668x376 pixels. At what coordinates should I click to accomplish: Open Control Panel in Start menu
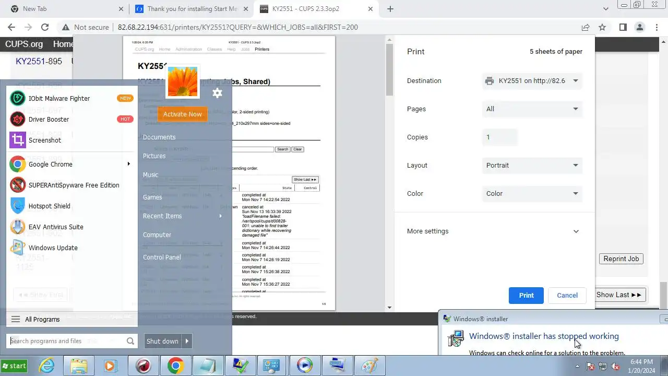coord(162,257)
